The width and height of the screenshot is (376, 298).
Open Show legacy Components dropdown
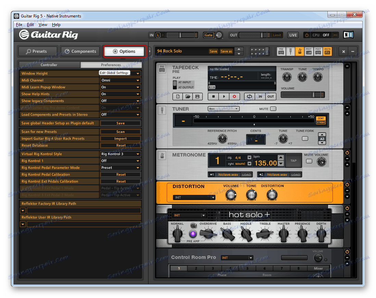pyautogui.click(x=121, y=101)
